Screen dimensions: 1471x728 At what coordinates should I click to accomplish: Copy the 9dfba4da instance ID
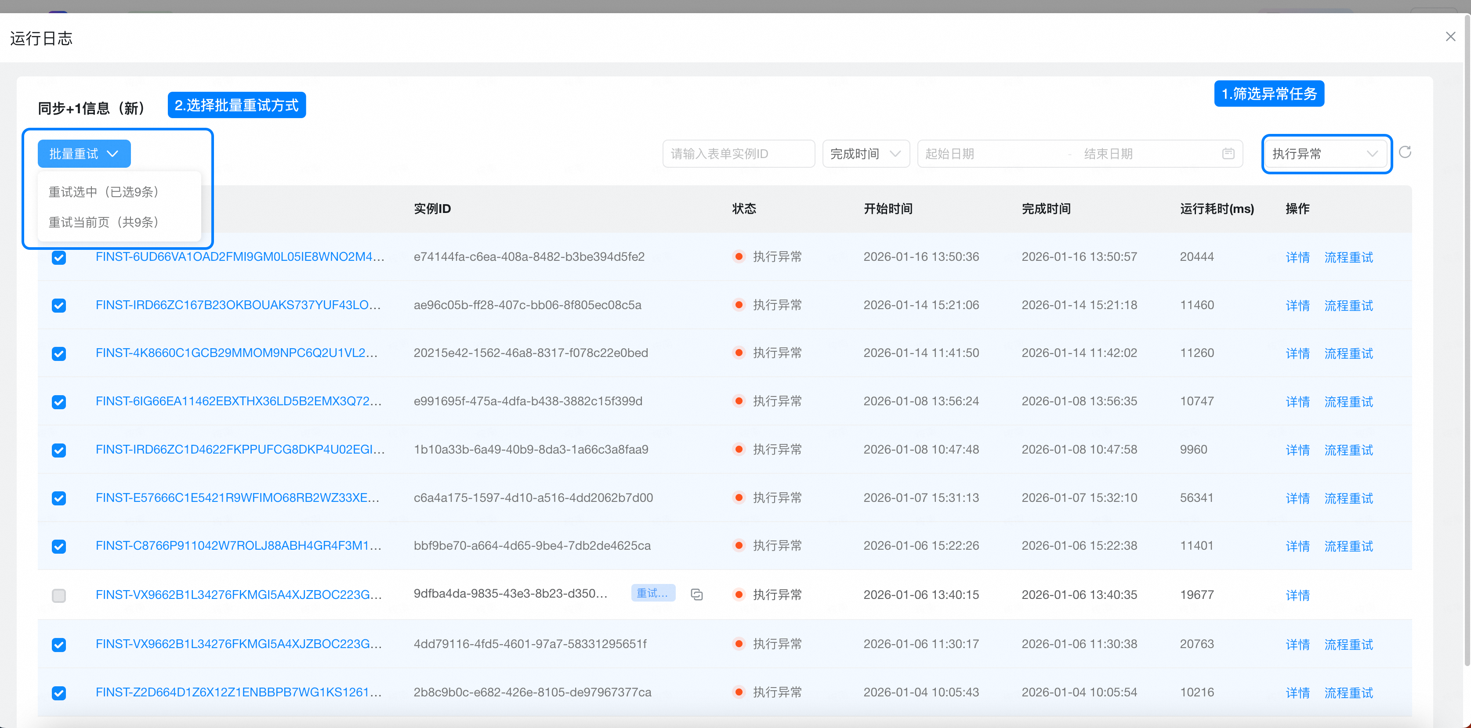tap(696, 595)
